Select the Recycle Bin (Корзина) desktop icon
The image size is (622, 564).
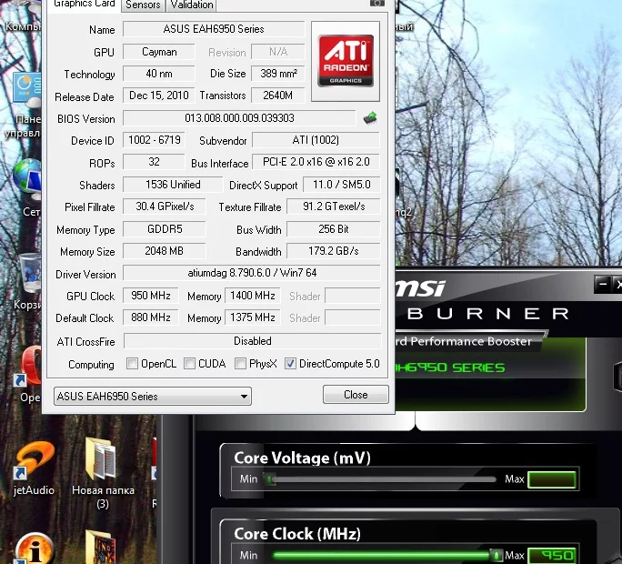coord(29,282)
